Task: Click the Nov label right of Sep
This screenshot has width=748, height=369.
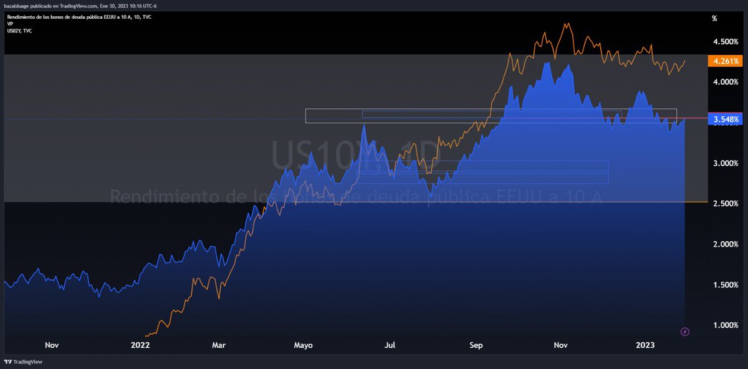Action: pyautogui.click(x=561, y=345)
